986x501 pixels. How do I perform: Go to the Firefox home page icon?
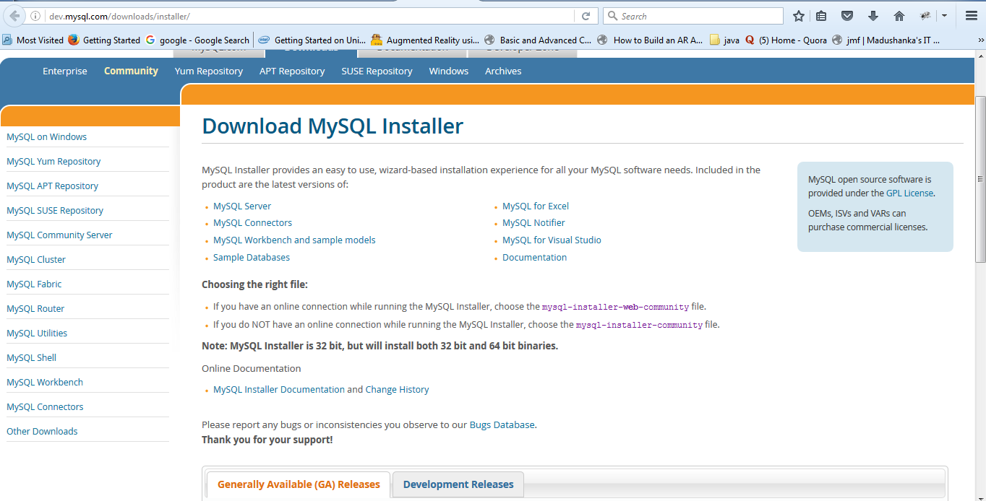click(x=899, y=16)
